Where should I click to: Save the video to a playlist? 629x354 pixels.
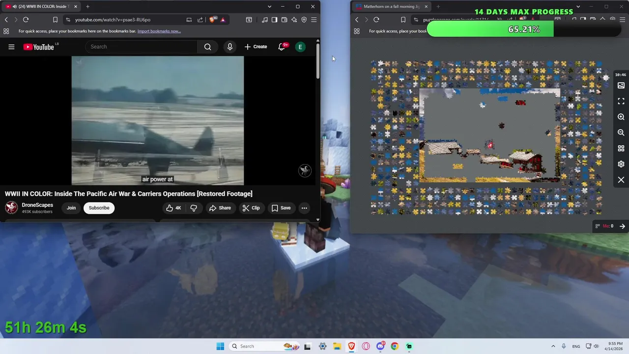pos(281,208)
